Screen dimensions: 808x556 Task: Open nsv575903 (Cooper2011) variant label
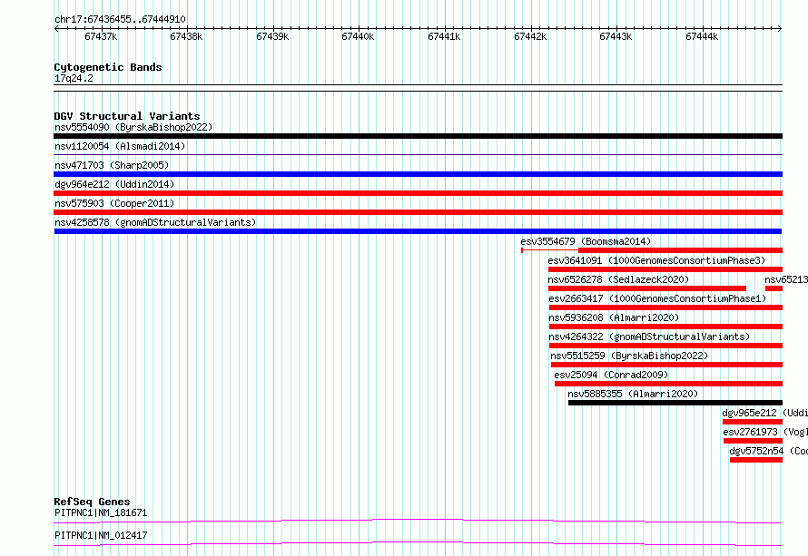114,203
